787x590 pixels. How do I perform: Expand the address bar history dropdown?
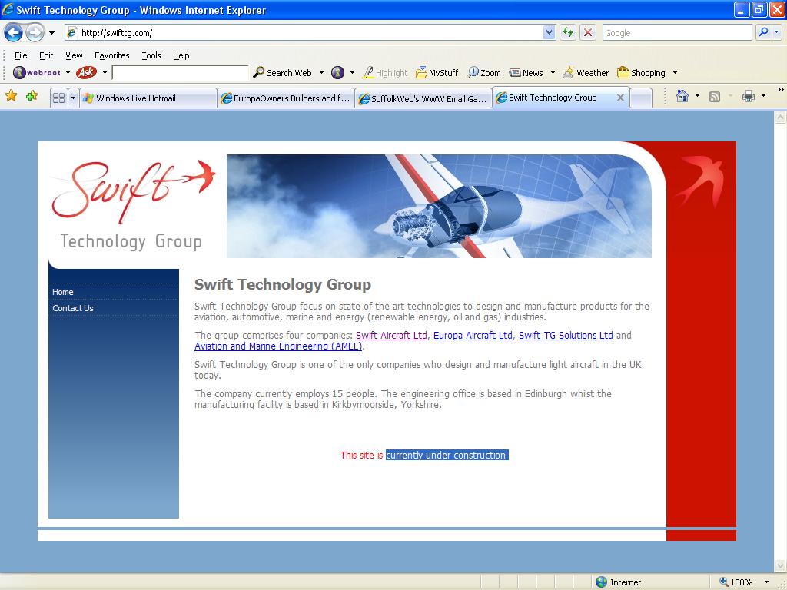(x=550, y=32)
